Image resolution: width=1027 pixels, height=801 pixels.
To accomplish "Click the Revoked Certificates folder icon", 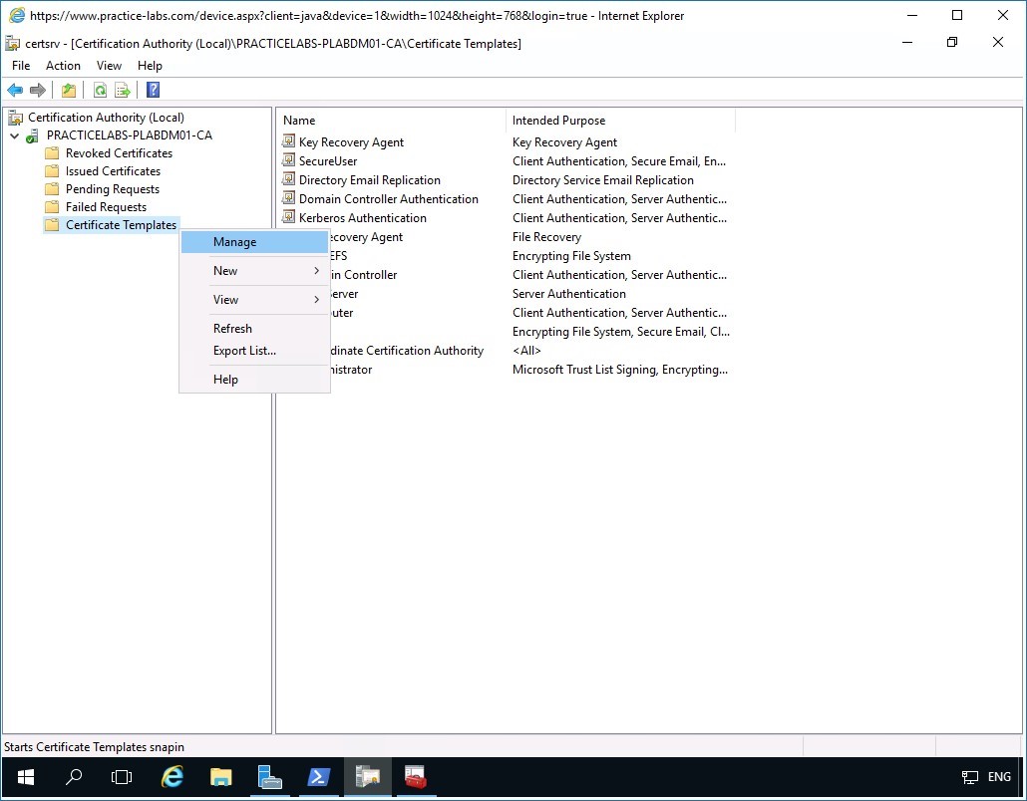I will click(x=53, y=153).
